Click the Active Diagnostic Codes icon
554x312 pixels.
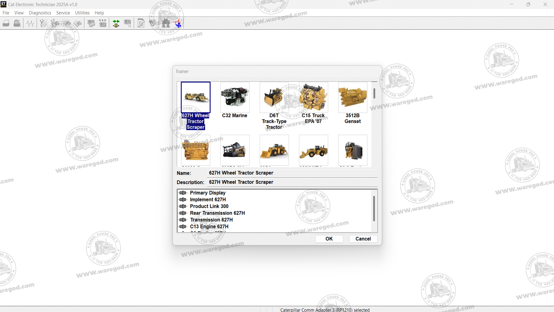44,23
